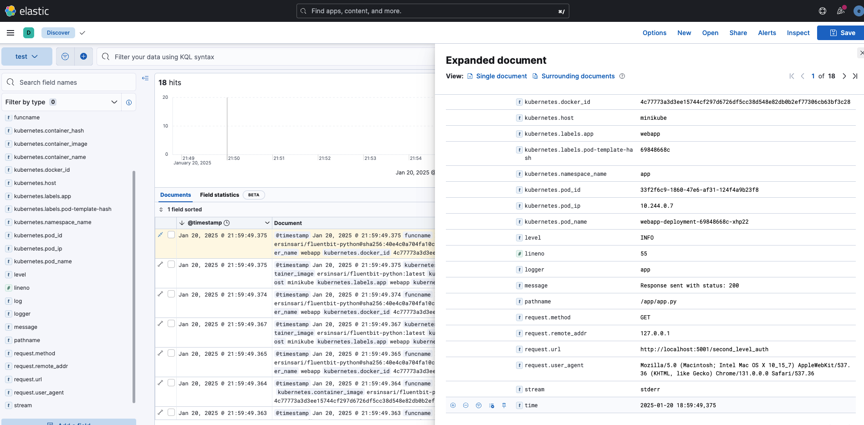Close the expanded document flyout
The height and width of the screenshot is (425, 864).
click(861, 53)
